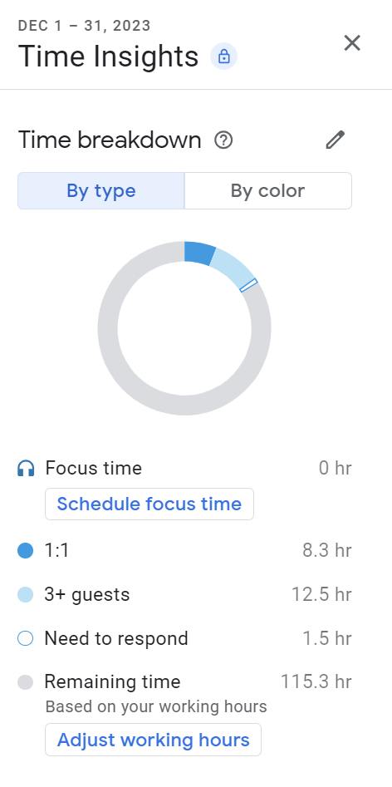This screenshot has height=787, width=392.
Task: Click the light blue 3+ guests dot
Action: (x=26, y=595)
